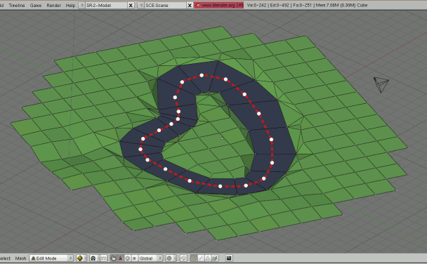This screenshot has height=264, width=427.
Task: Select the translate manipulator triangle icon
Action: [x=120, y=258]
